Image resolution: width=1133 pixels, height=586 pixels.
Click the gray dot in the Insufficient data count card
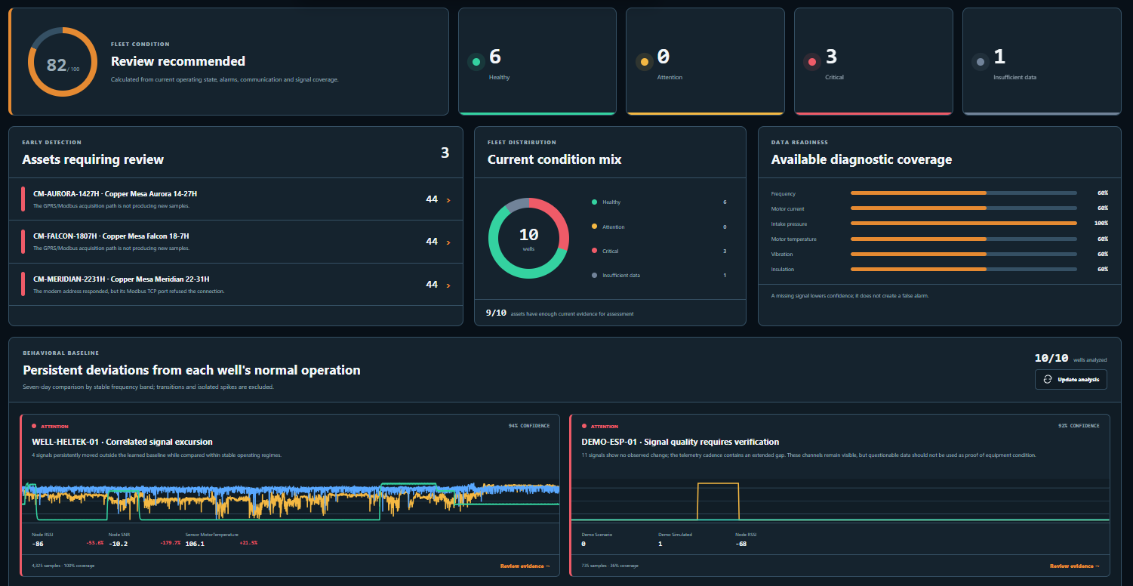(x=981, y=62)
